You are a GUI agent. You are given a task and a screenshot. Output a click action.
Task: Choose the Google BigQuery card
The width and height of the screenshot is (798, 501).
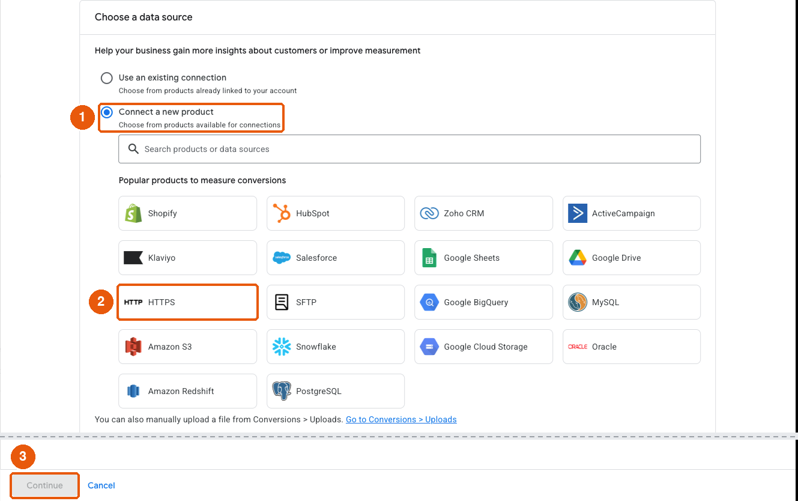[x=483, y=302]
